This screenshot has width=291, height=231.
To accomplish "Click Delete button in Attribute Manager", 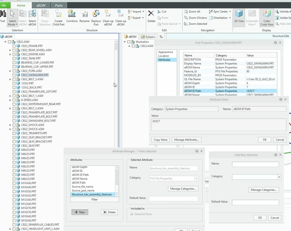I will tap(109, 212).
